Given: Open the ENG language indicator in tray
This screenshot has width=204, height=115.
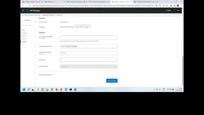Looking at the screenshot, I should [x=164, y=89].
